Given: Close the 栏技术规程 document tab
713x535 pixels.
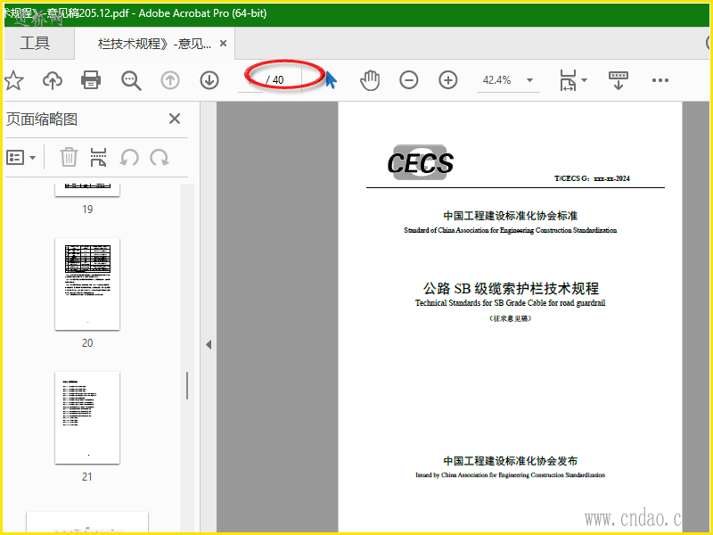Looking at the screenshot, I should pyautogui.click(x=224, y=43).
